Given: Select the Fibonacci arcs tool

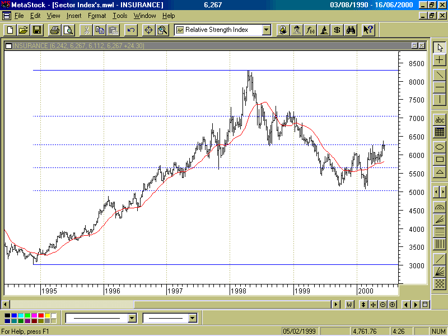Looking at the screenshot, I should click(x=440, y=207).
